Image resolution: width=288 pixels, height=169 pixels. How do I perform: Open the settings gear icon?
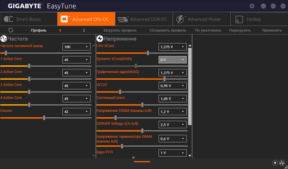(252, 6)
